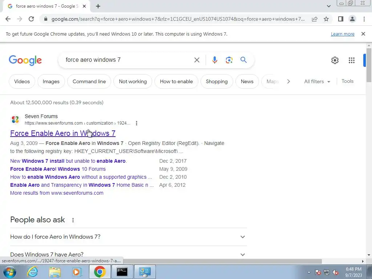Open Action Center flag icon
This screenshot has height=279, width=372.
318,272
